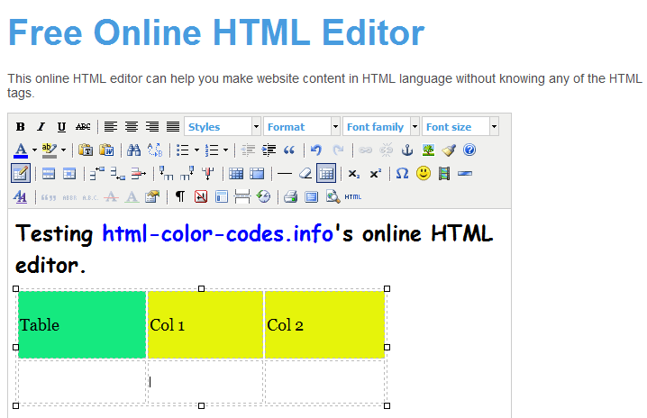Screen dimensions: 647x418
Task: Click the Insert Row After icon
Action: pos(118,174)
